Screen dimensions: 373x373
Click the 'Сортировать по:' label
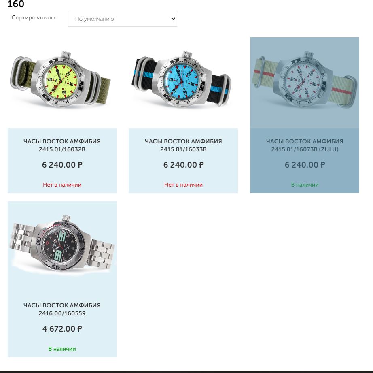(x=34, y=18)
